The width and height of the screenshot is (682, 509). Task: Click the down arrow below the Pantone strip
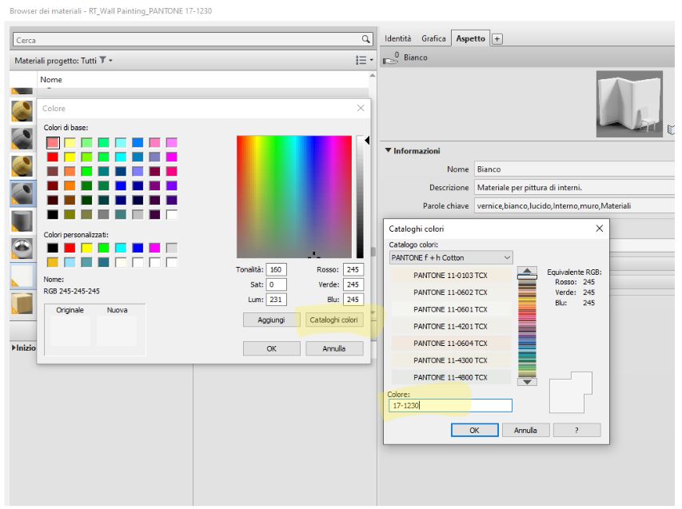tap(527, 382)
